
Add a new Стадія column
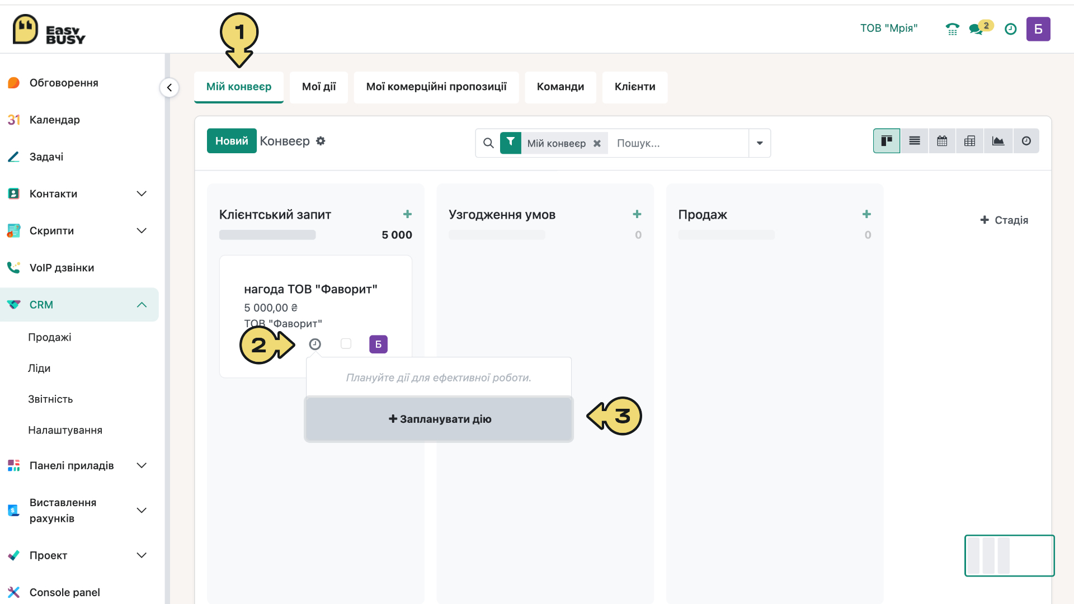pyautogui.click(x=1004, y=220)
